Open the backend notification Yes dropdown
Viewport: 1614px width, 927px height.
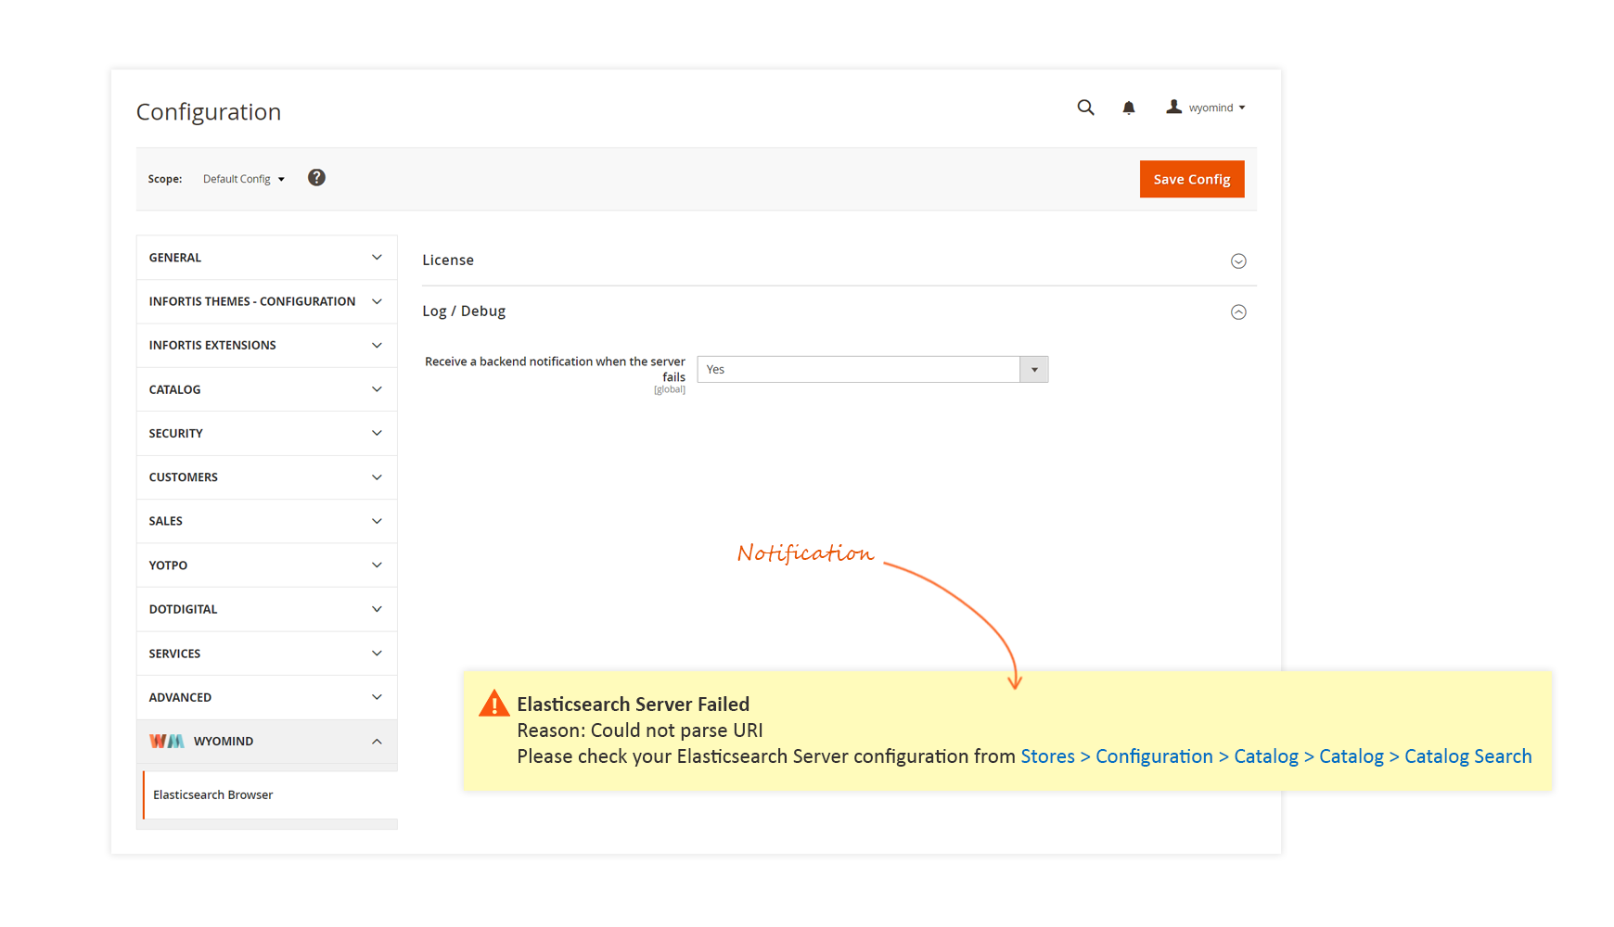click(x=872, y=369)
